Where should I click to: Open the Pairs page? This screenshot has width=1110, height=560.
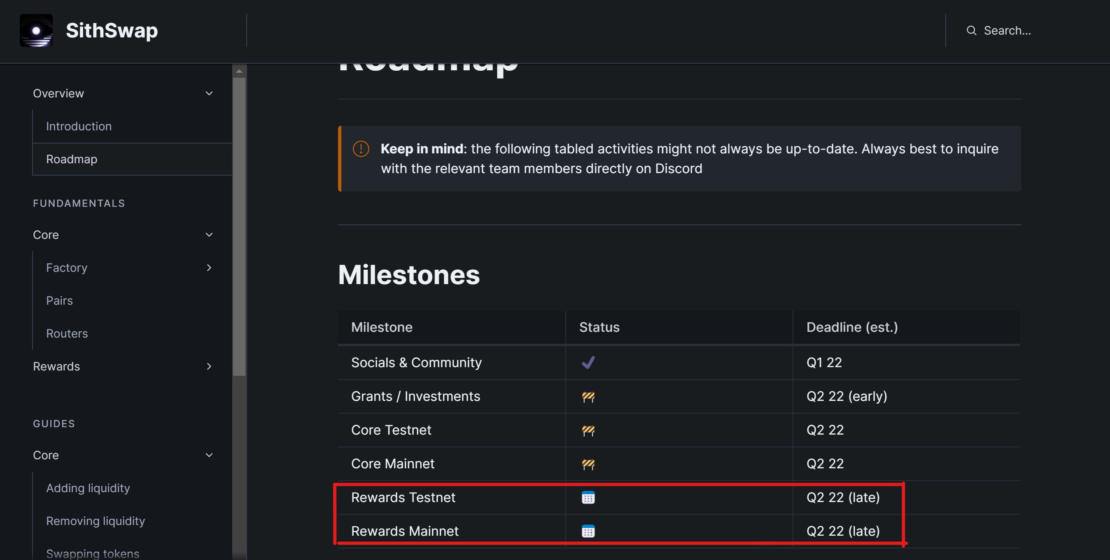point(59,301)
